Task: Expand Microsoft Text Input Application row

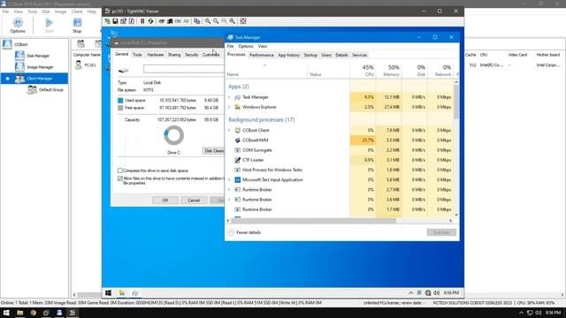Action: tap(229, 179)
